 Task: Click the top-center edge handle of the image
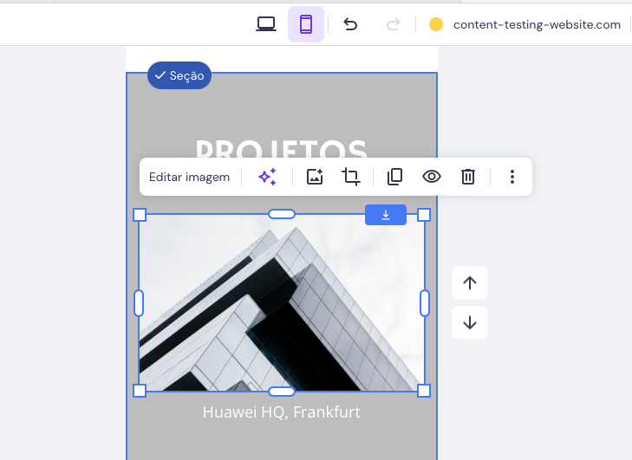pyautogui.click(x=282, y=214)
